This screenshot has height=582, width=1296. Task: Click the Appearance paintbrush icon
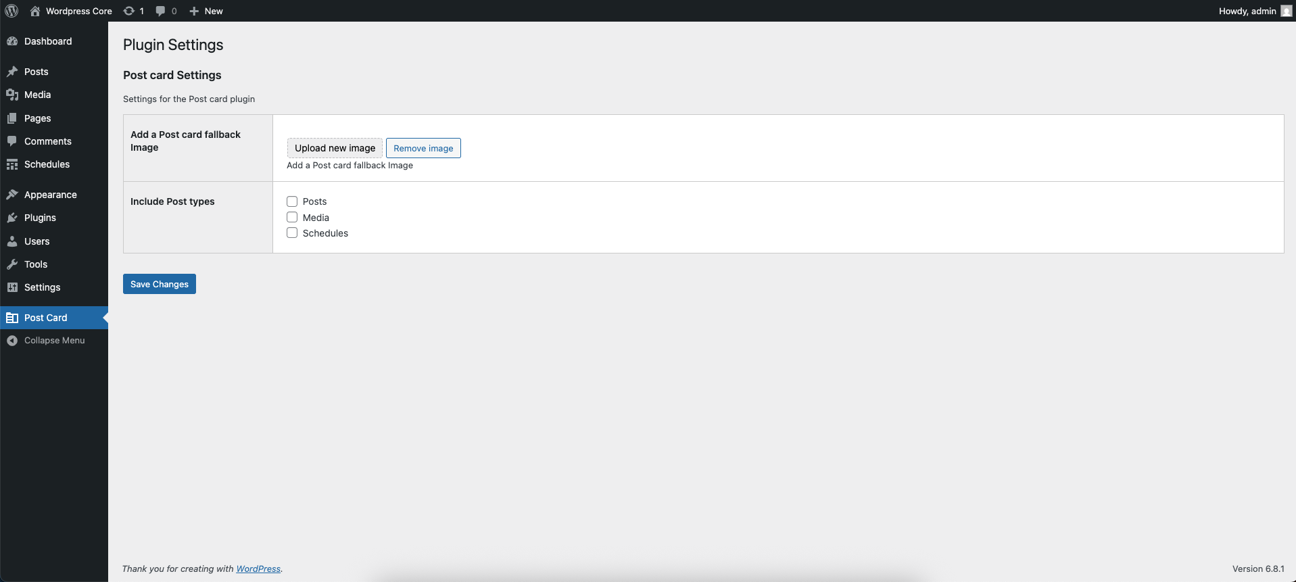point(12,195)
